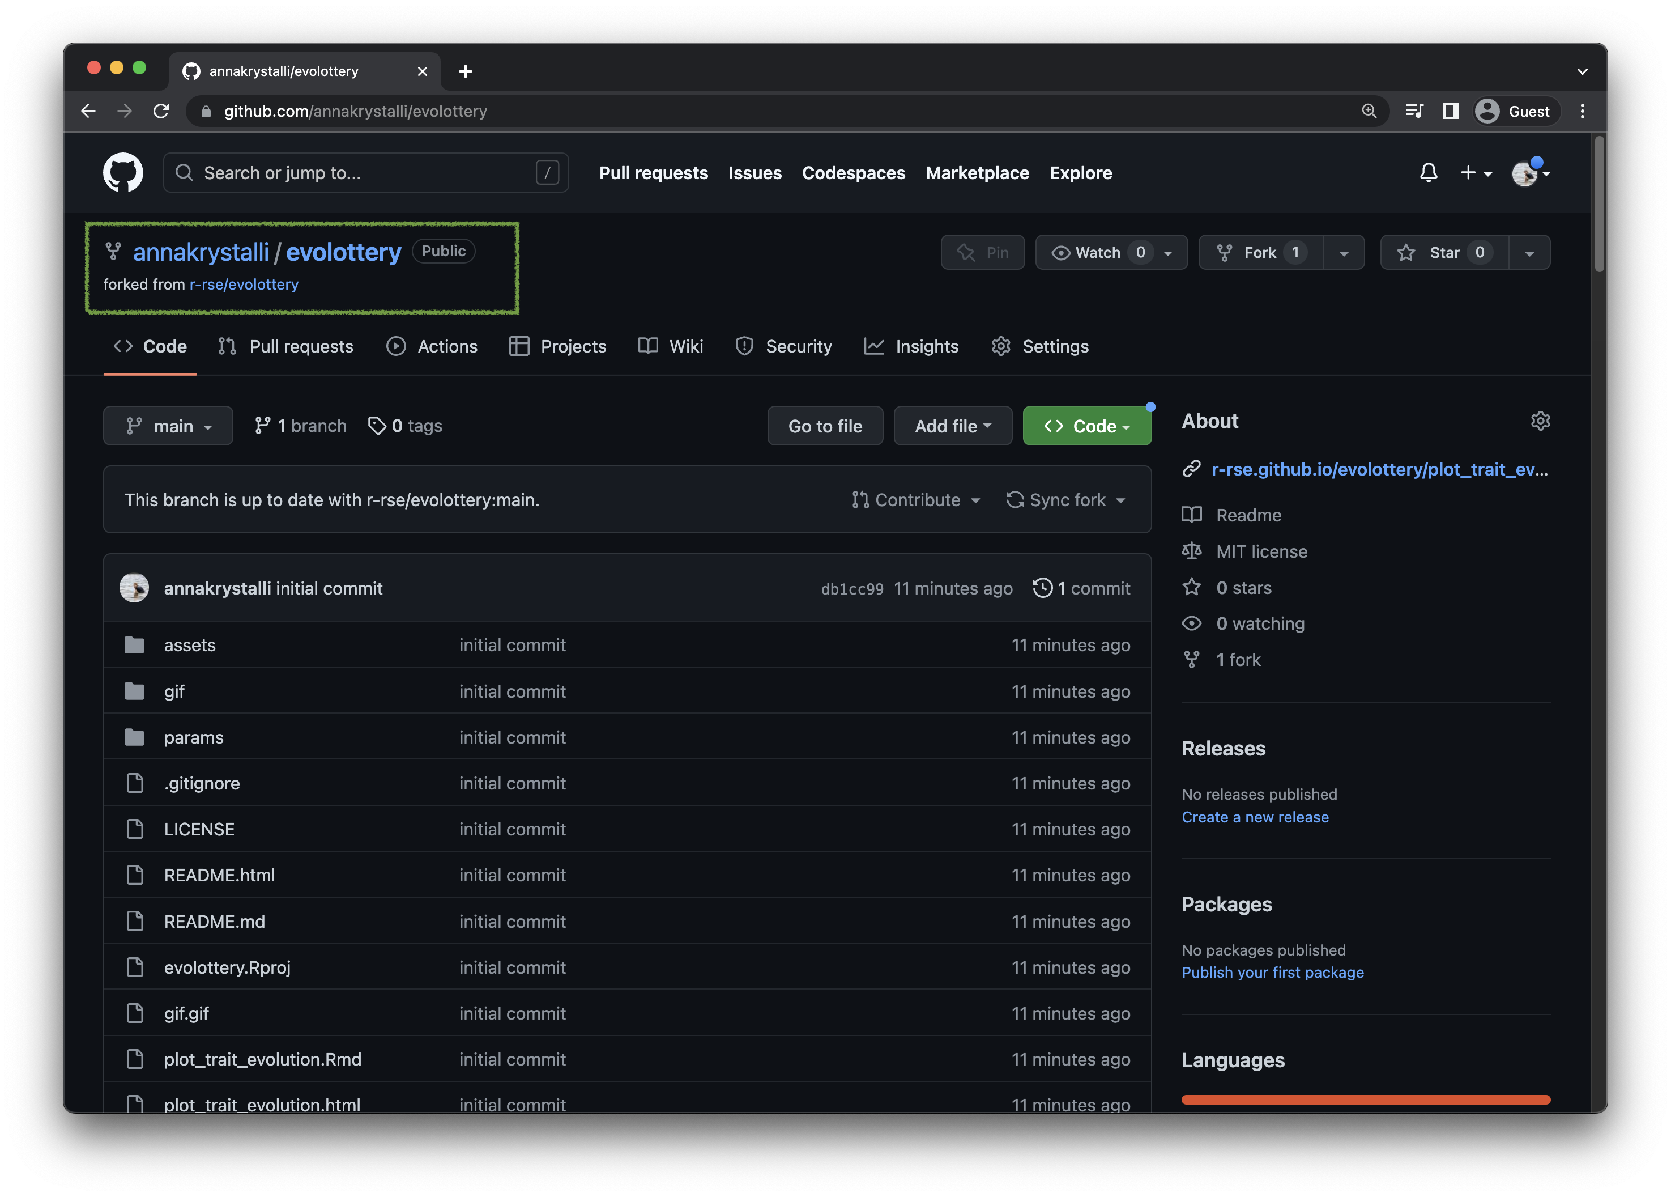Image resolution: width=1671 pixels, height=1197 pixels.
Task: Click the browser forward arrow
Action: pos(125,111)
